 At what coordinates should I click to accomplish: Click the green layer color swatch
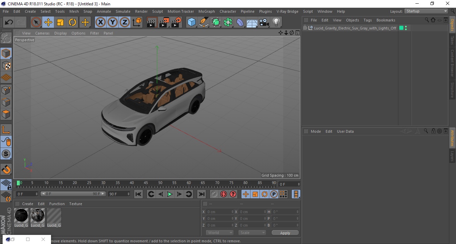coord(401,28)
